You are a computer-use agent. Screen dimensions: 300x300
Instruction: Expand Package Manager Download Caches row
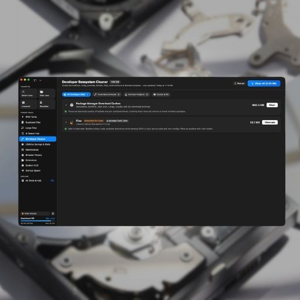tap(66, 105)
